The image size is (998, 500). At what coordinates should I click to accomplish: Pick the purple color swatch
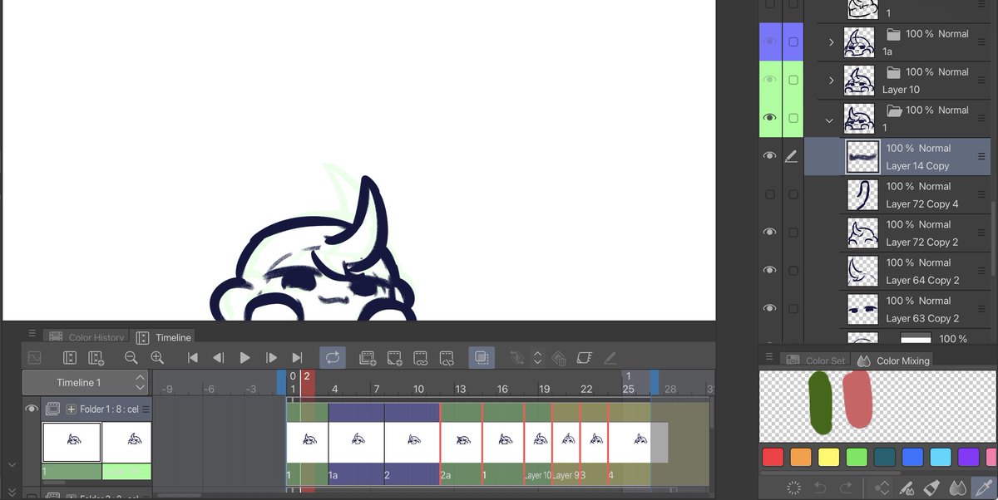pos(969,457)
